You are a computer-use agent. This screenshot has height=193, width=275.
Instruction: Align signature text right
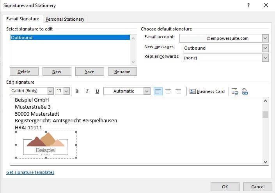(178, 91)
